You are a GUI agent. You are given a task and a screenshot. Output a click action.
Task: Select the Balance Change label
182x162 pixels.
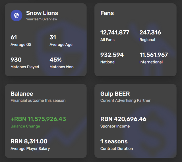(x=25, y=126)
